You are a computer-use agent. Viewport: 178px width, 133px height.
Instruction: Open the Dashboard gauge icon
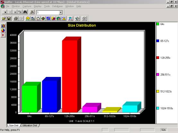[x=28, y=19]
